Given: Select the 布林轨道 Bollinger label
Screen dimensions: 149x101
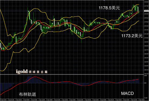Looking at the screenshot, I should coord(27,94).
